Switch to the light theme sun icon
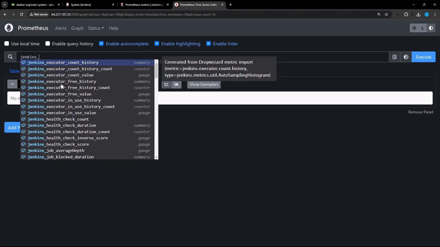Image resolution: width=440 pixels, height=247 pixels. coord(414,28)
